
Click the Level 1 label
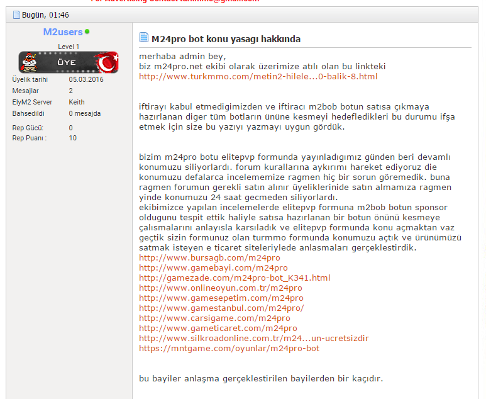click(x=69, y=47)
